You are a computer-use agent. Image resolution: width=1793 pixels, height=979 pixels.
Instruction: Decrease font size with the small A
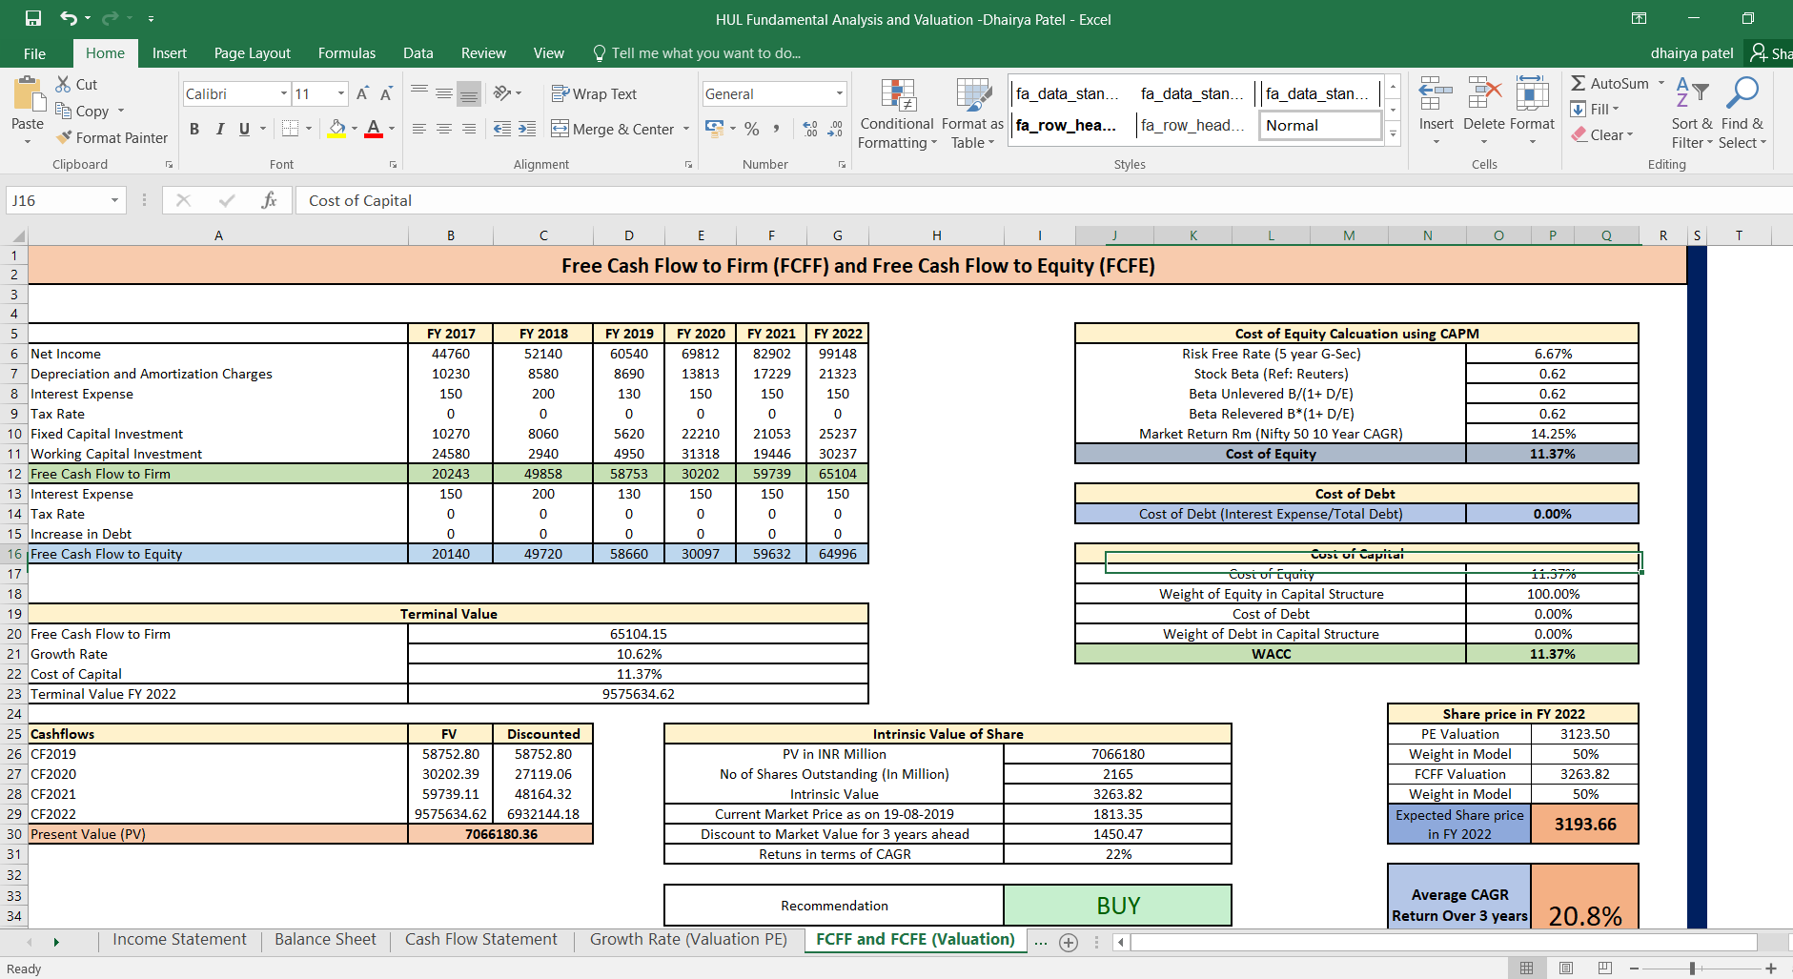tap(386, 93)
